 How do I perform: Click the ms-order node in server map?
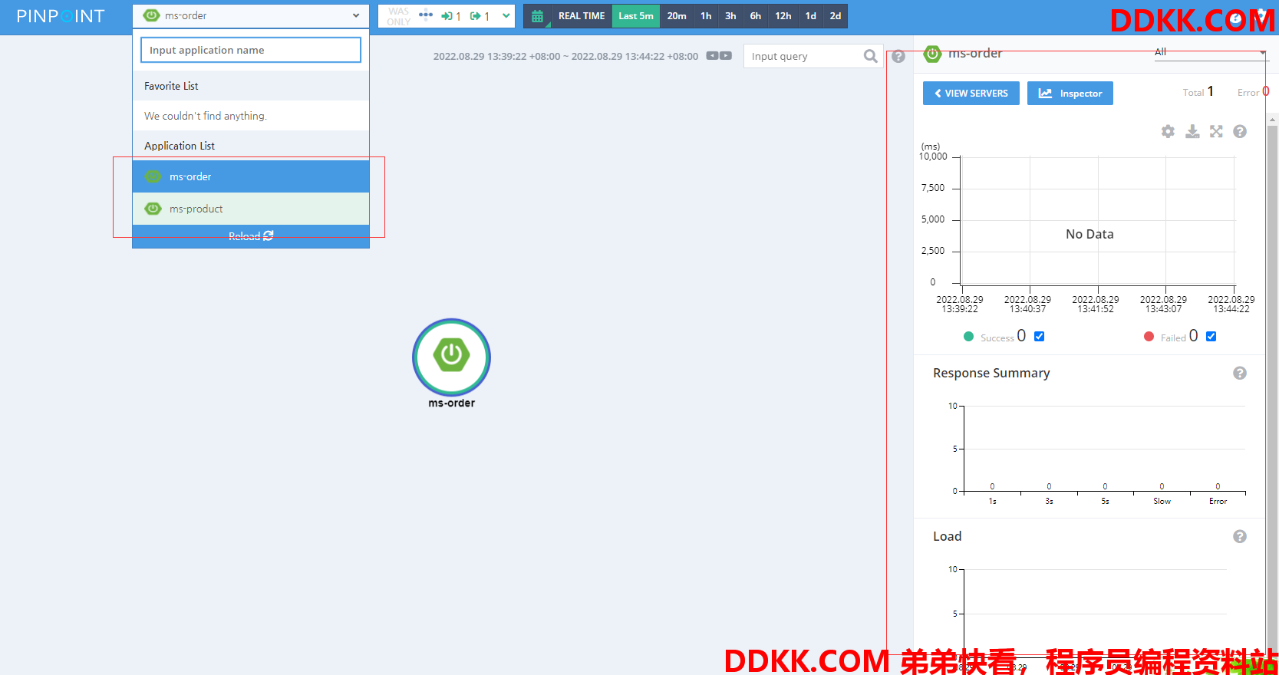pos(451,357)
